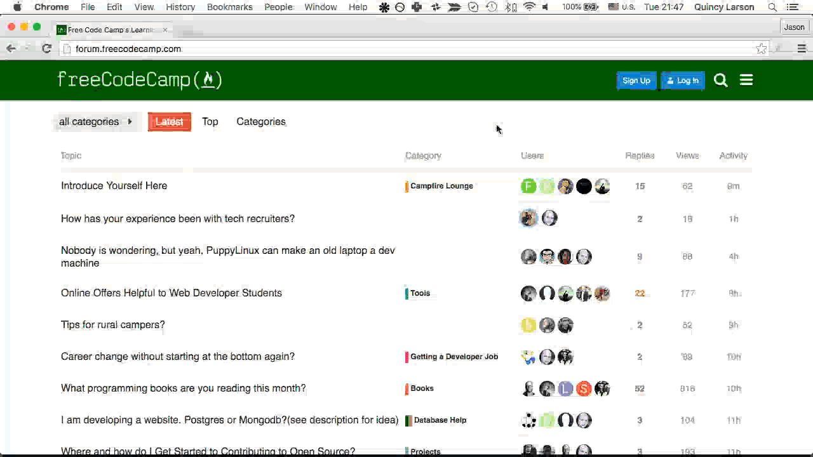This screenshot has height=457, width=813.
Task: Open the Window menu
Action: click(321, 7)
